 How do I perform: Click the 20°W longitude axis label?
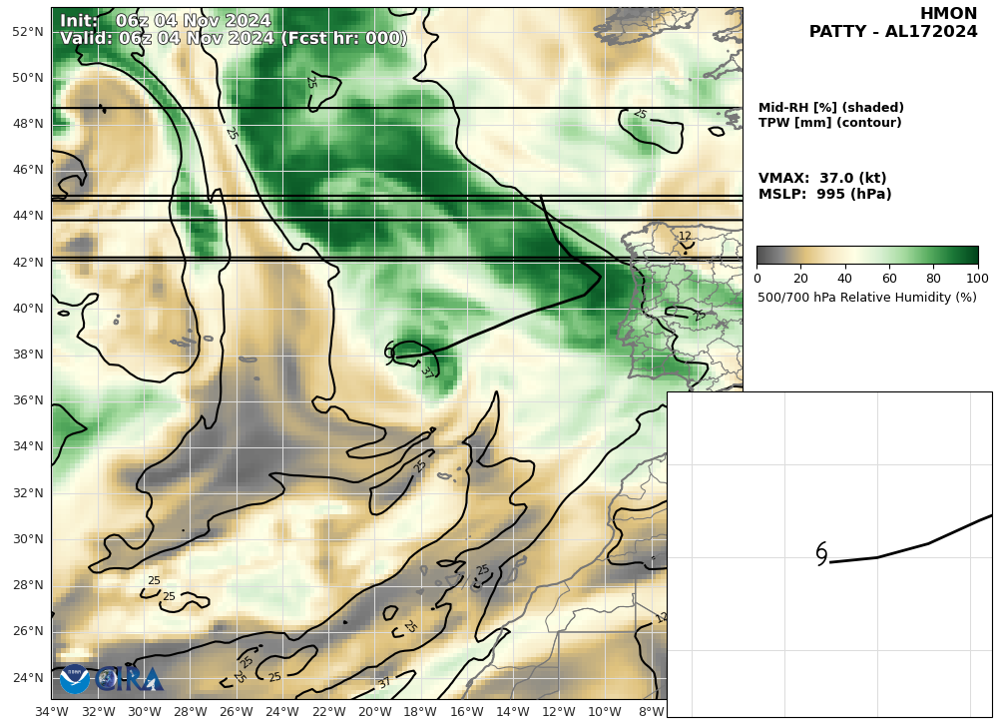pos(374,711)
